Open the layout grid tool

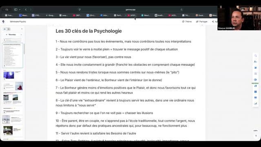(256, 73)
